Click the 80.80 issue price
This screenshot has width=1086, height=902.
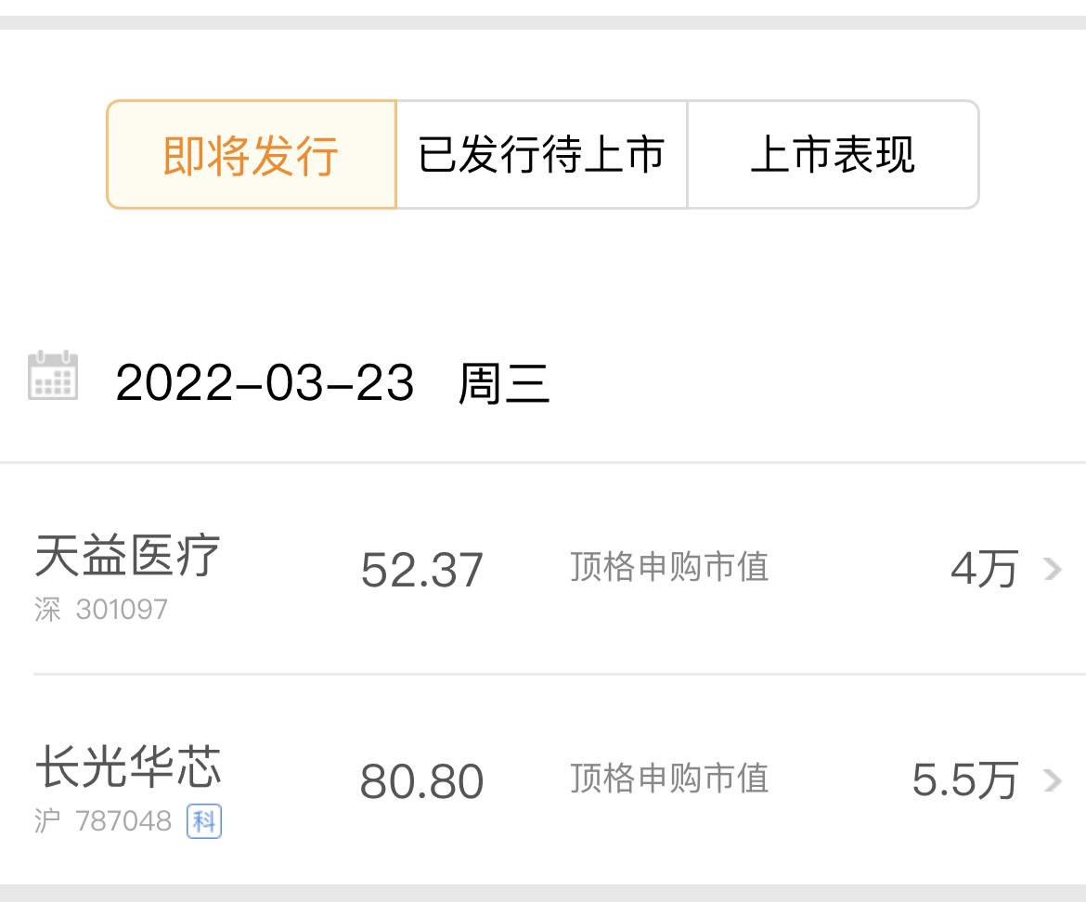pyautogui.click(x=421, y=780)
